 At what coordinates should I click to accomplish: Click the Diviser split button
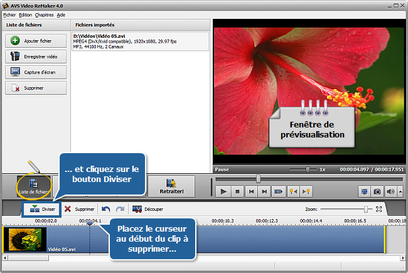point(43,209)
